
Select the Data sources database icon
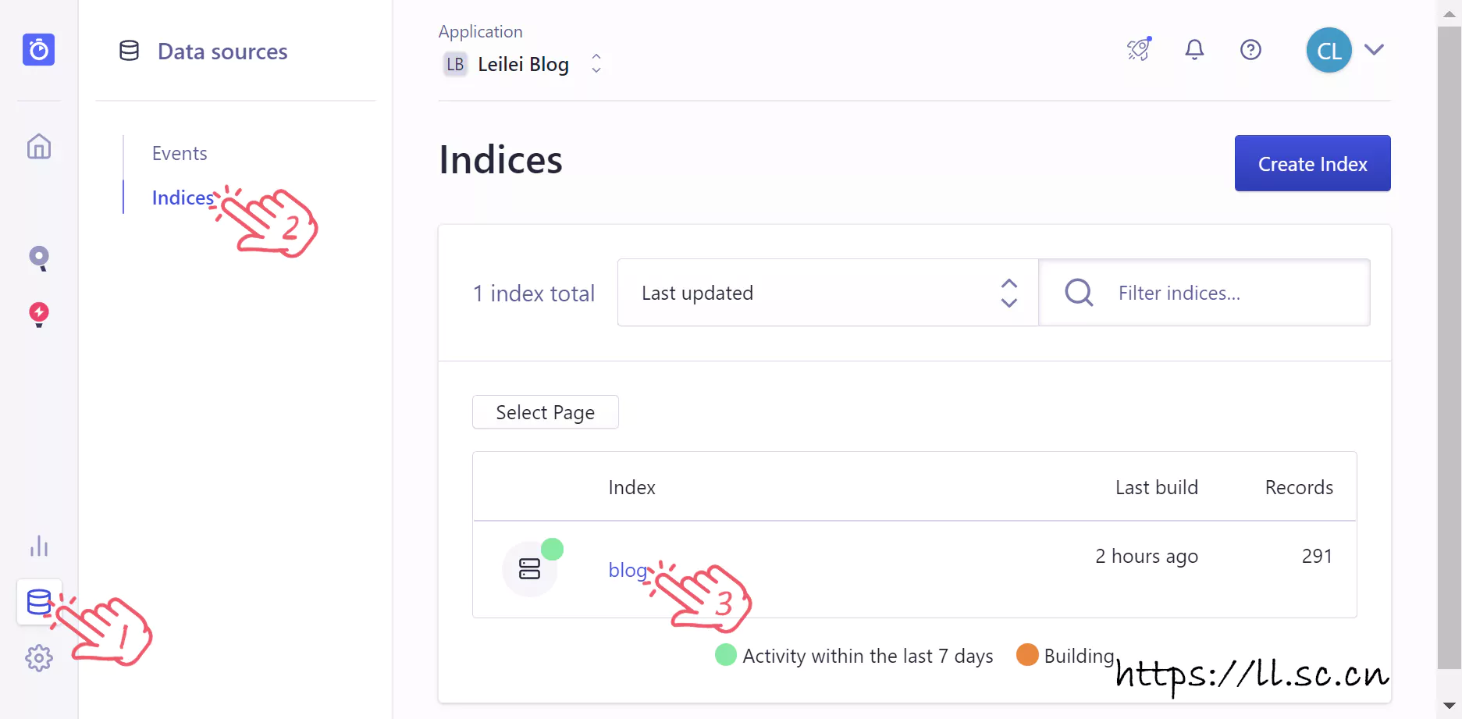click(x=38, y=602)
